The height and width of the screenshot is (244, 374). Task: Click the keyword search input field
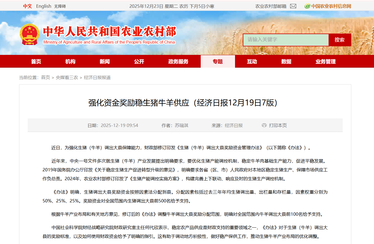point(286,40)
